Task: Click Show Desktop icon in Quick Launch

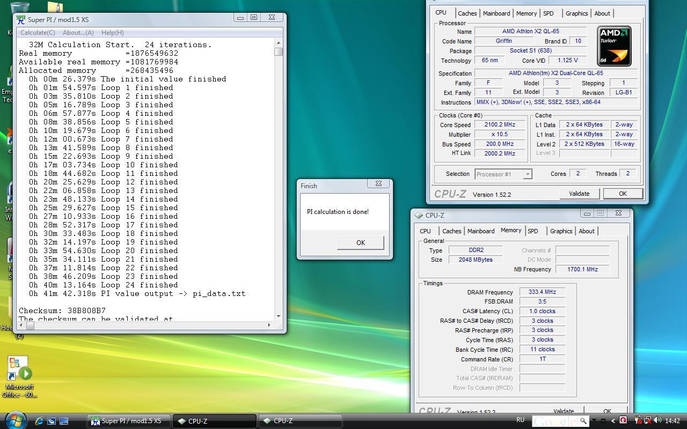Action: 64,421
